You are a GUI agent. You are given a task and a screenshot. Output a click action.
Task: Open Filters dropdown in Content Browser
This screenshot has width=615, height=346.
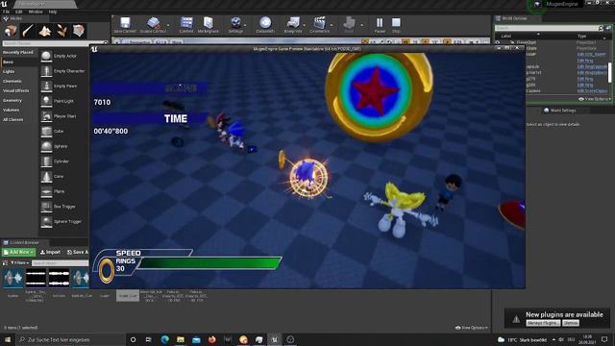(19, 262)
